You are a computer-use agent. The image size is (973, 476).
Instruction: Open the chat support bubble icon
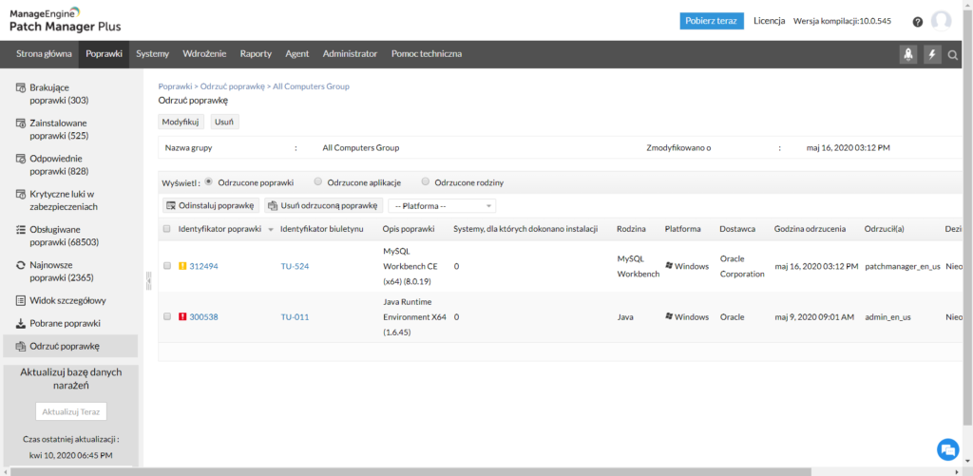[x=946, y=448]
